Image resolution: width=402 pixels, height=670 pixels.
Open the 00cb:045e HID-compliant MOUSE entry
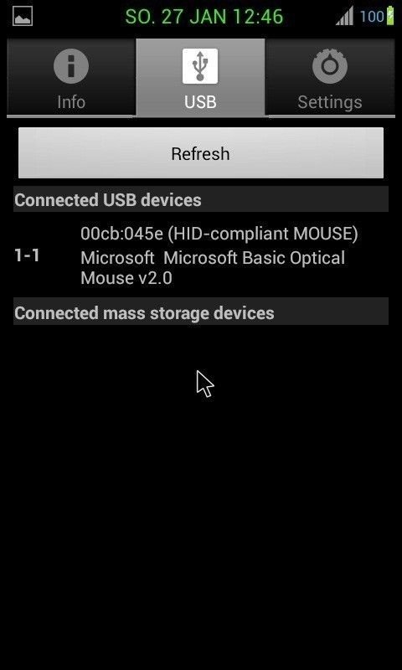(219, 234)
